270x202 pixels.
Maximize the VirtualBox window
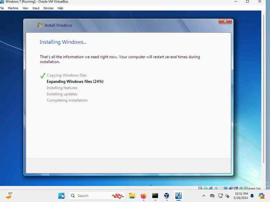pos(247,2)
